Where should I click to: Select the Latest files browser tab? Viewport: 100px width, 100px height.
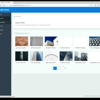click(x=6, y=2)
